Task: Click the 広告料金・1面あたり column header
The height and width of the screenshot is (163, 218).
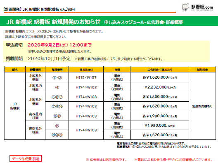Action: click(x=160, y=70)
